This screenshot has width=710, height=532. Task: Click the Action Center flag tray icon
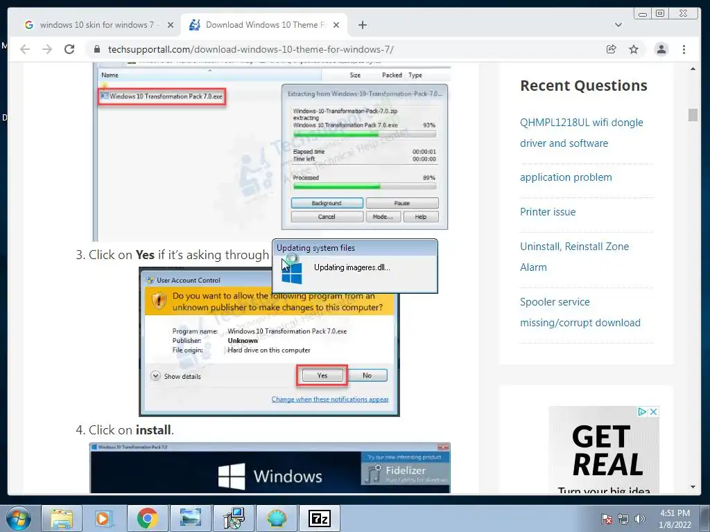pos(607,519)
